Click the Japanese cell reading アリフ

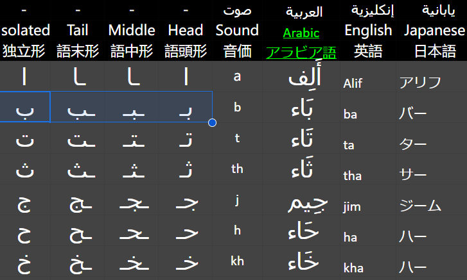pyautogui.click(x=431, y=83)
